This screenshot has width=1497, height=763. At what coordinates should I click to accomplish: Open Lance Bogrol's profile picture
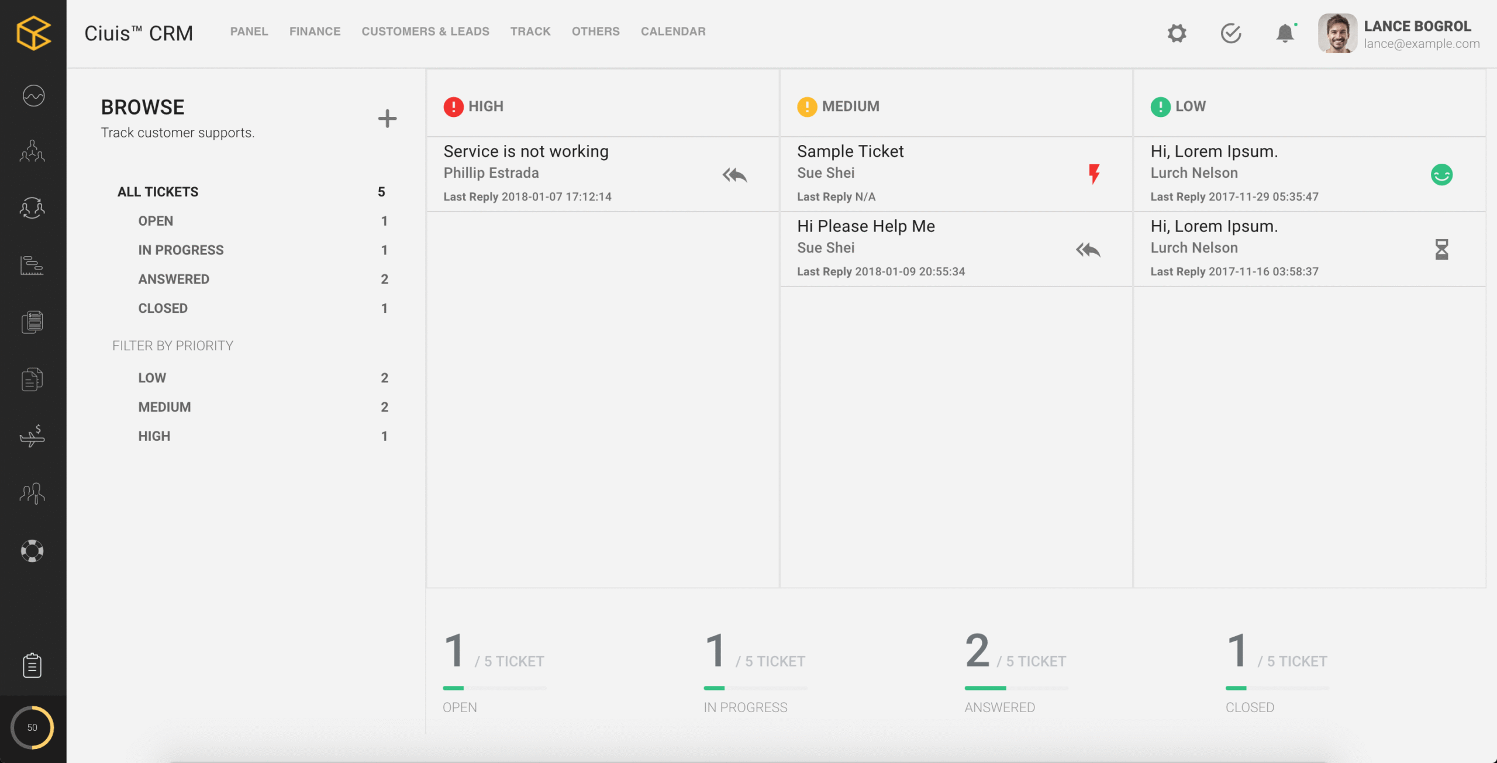point(1339,33)
